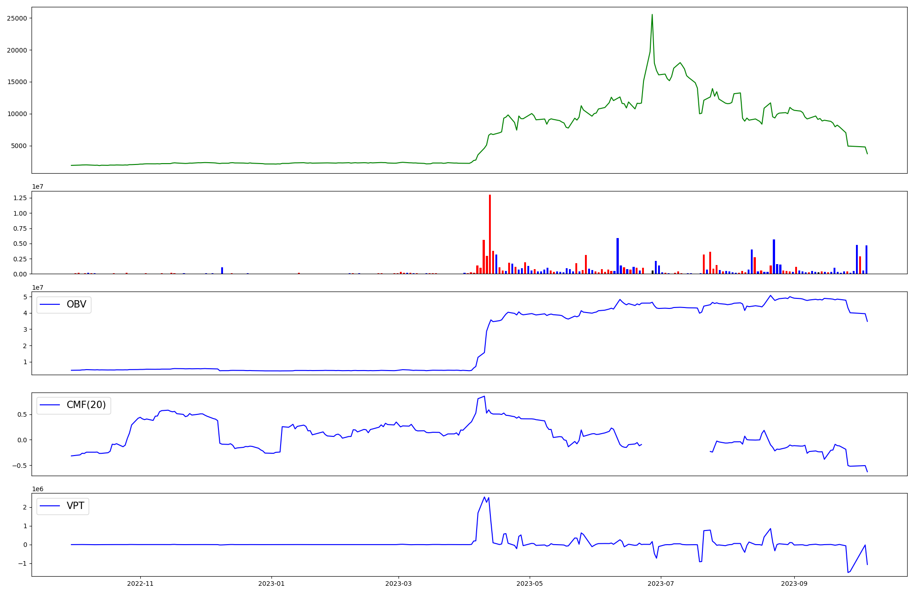Click the 0.5 tick on CMF axis
The image size is (914, 594).
coord(22,414)
